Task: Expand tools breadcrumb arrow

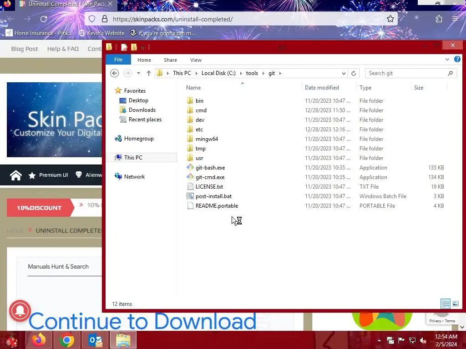Action: (263, 73)
